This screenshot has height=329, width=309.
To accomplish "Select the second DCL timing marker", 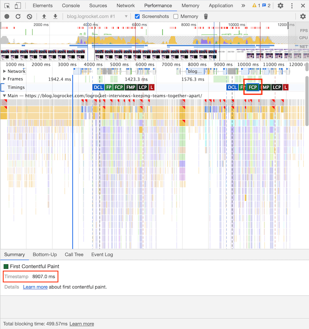I will tap(232, 87).
